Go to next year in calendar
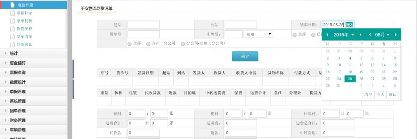This screenshot has width=417, height=139. pos(360,35)
